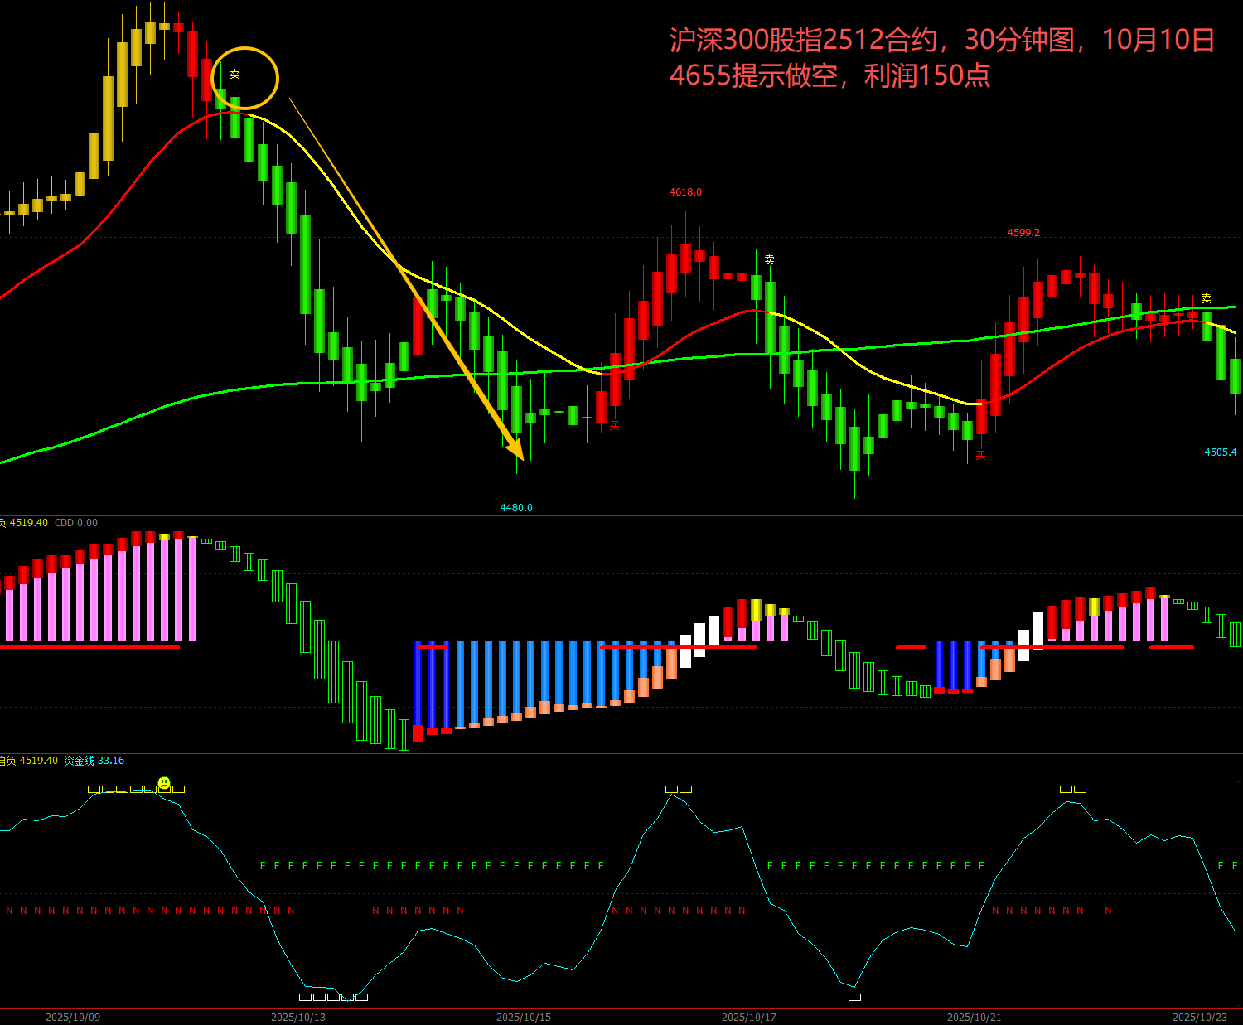Click the CDD 0.00 indicator label
Image resolution: width=1243 pixels, height=1025 pixels.
pyautogui.click(x=76, y=523)
